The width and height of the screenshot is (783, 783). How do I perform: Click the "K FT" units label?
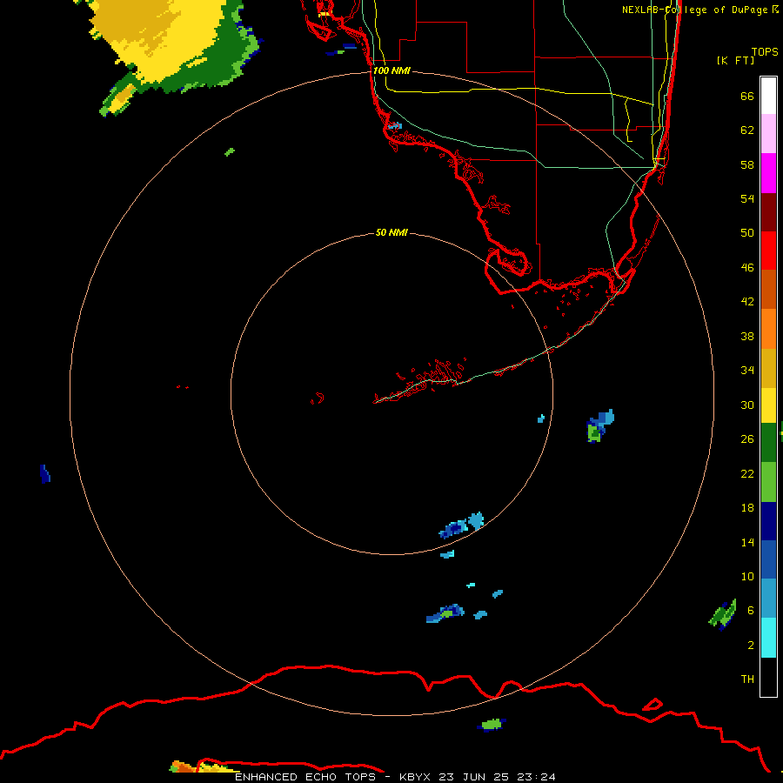pos(736,60)
